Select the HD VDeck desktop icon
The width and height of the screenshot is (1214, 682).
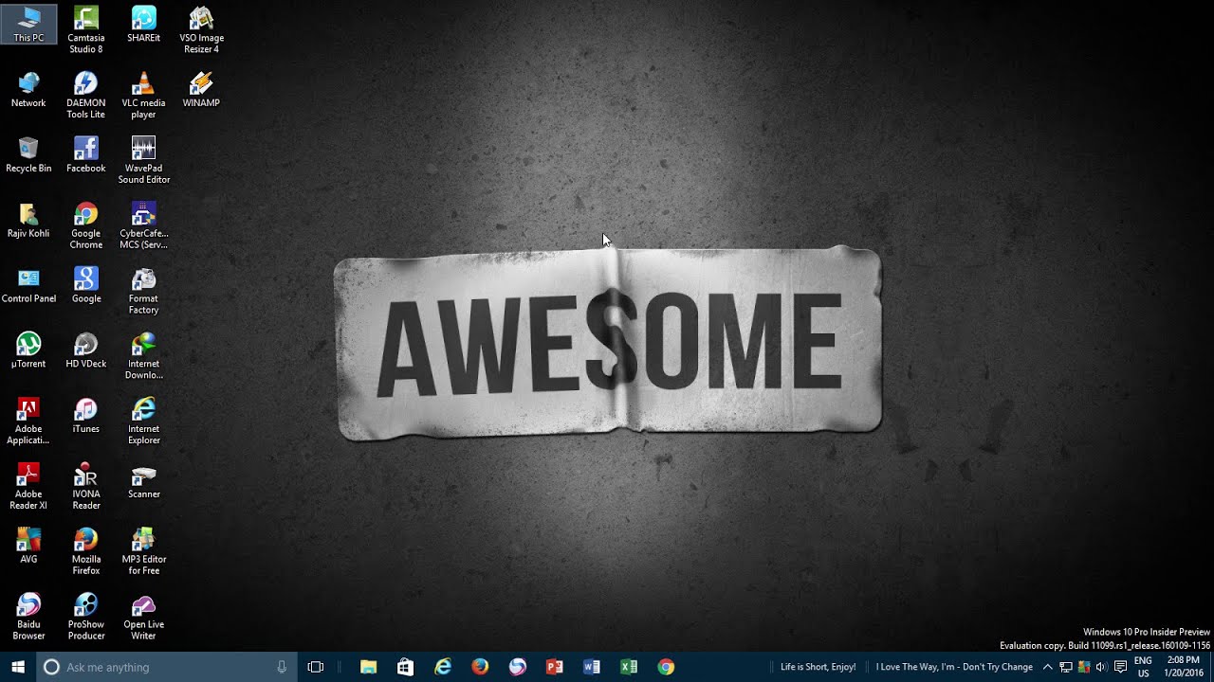[x=85, y=350]
